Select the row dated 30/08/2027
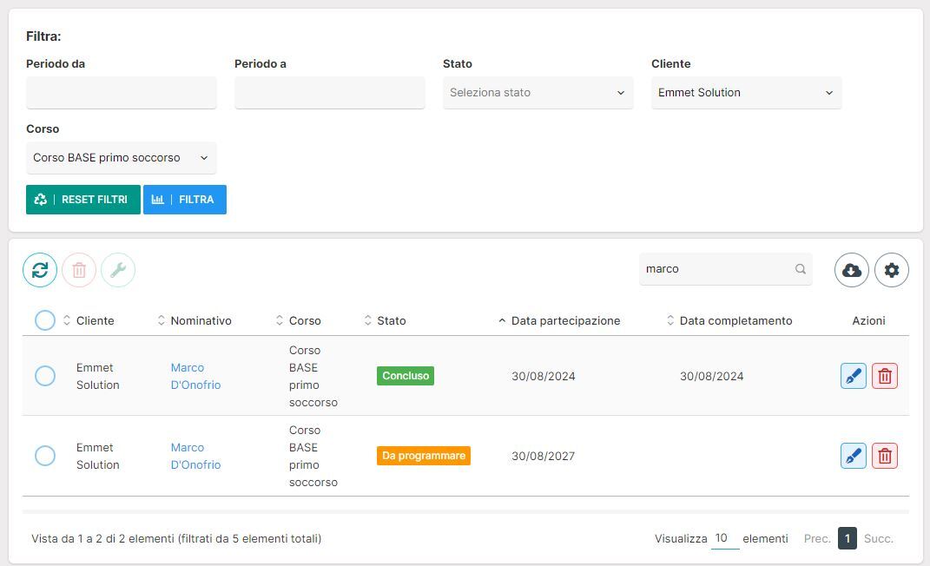The height and width of the screenshot is (566, 930). point(45,456)
